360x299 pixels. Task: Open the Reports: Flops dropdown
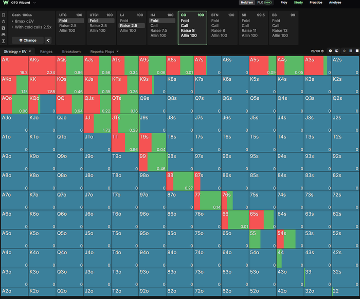tap(104, 51)
